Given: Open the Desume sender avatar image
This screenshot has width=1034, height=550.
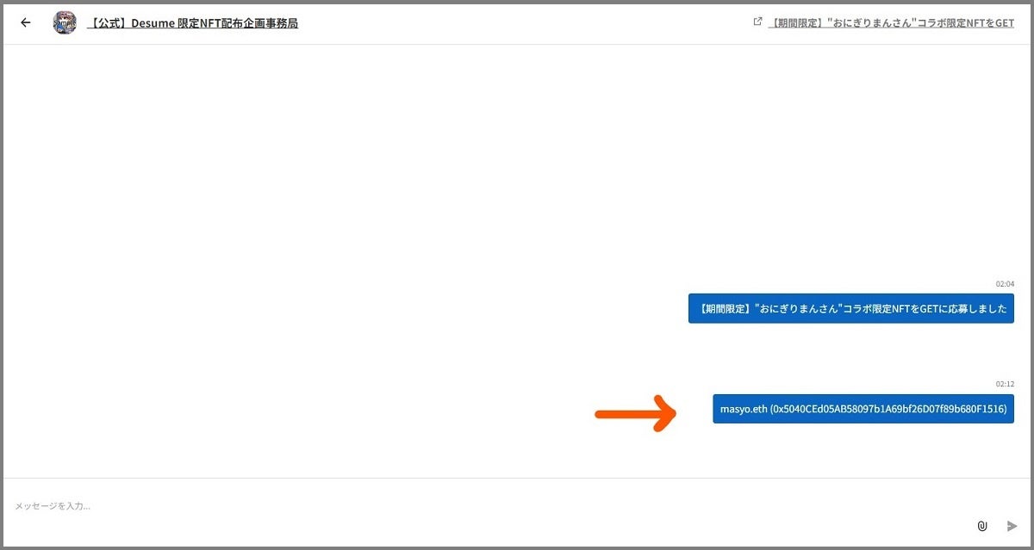Looking at the screenshot, I should click(x=65, y=23).
